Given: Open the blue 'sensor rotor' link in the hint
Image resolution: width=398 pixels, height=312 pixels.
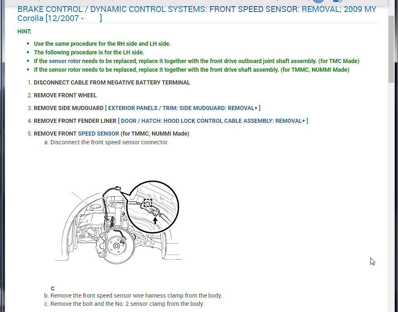Looking at the screenshot, I should 64,61.
